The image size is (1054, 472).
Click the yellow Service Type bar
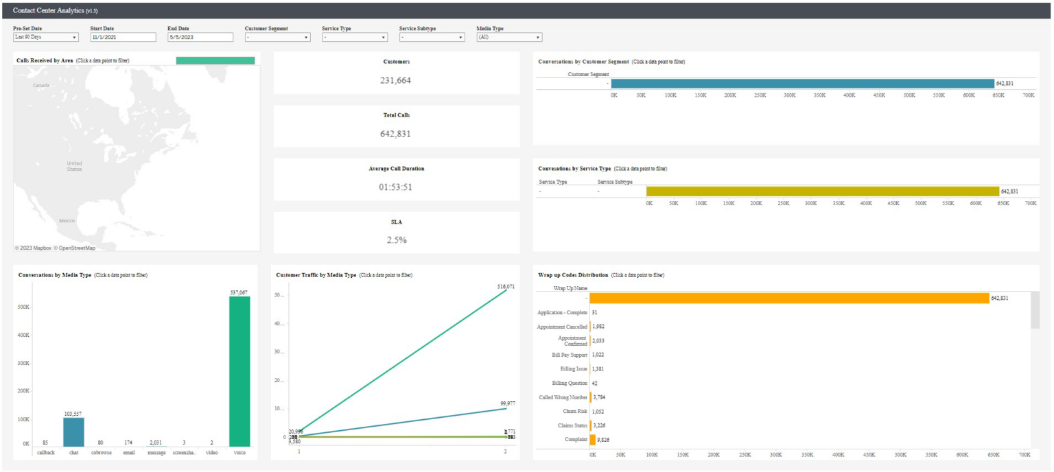(x=823, y=190)
